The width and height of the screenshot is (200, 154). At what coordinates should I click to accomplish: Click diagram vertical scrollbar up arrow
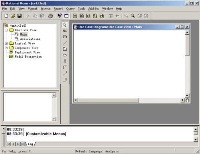(x=187, y=33)
